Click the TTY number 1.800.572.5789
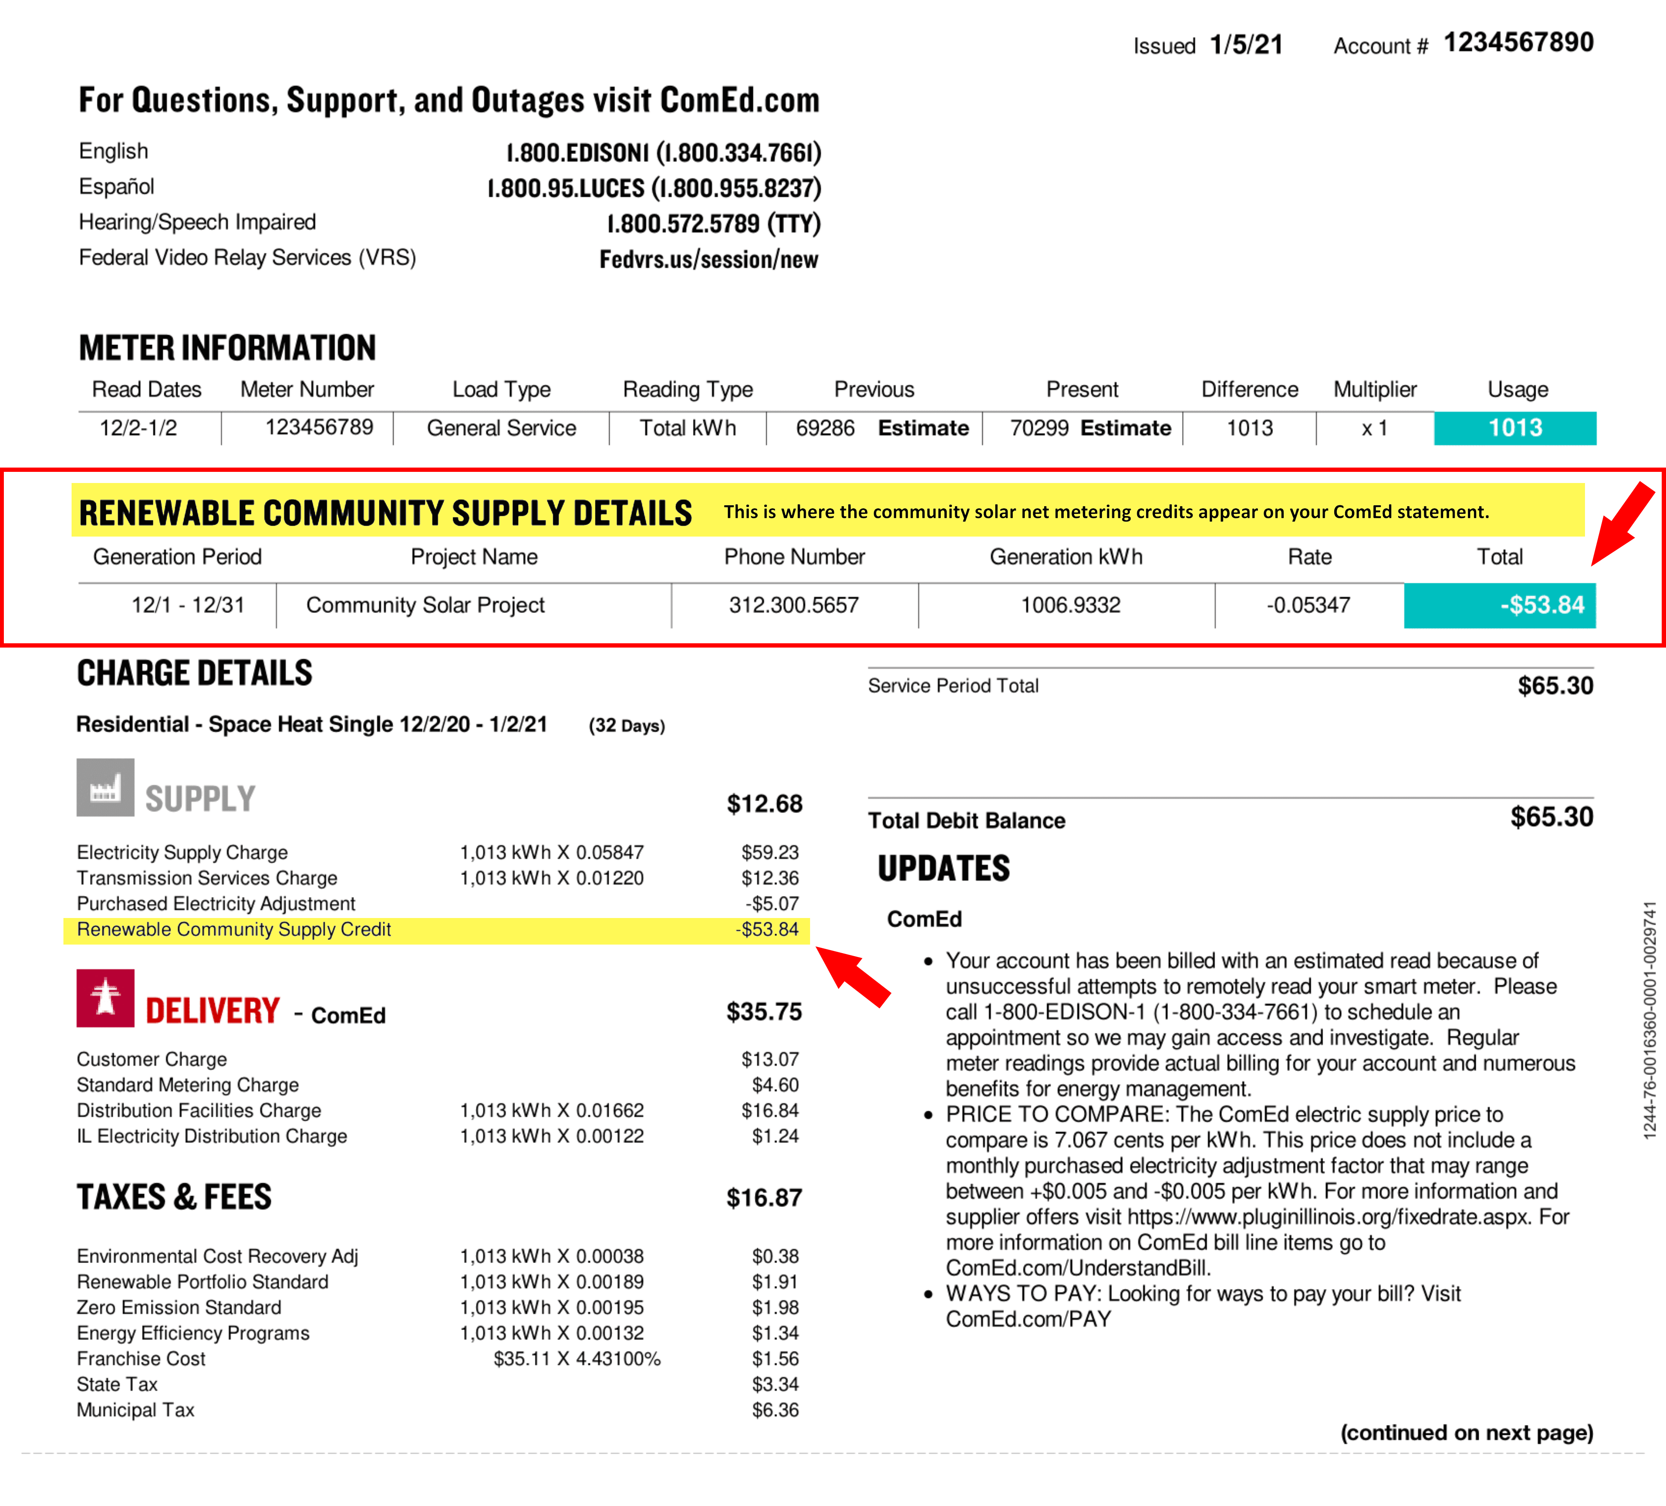Image resolution: width=1666 pixels, height=1506 pixels. click(x=714, y=224)
